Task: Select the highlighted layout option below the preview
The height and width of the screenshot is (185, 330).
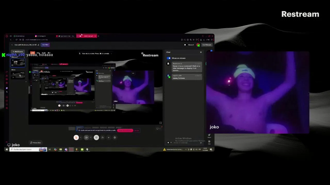Action: 80,128
